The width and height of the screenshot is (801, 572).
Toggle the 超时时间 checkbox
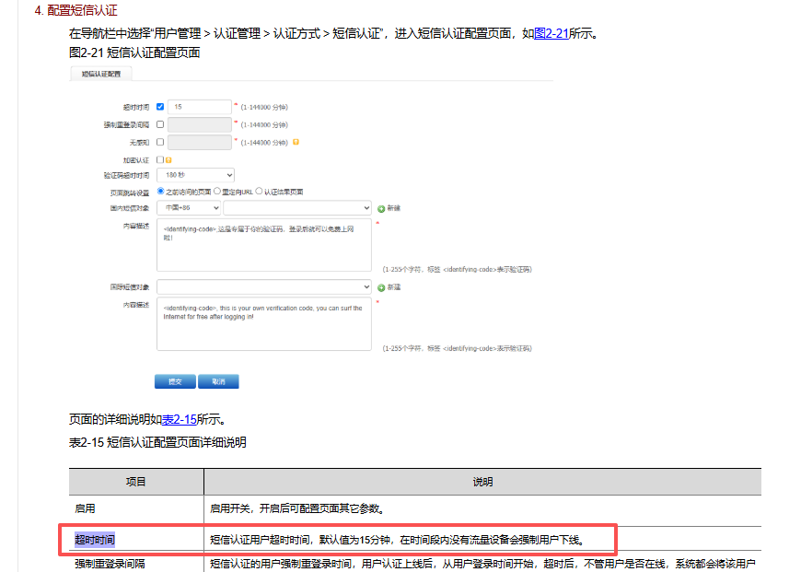tap(160, 107)
